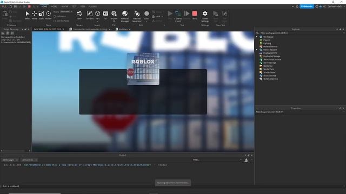This screenshot has width=346, height=194.
Task: Switch to the PLUGINS ribbon tab
Action: point(92,6)
